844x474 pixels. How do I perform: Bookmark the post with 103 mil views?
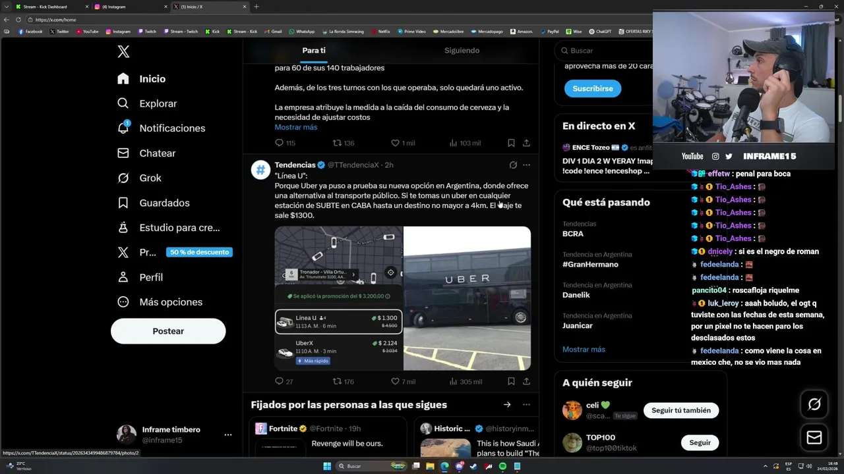(511, 143)
